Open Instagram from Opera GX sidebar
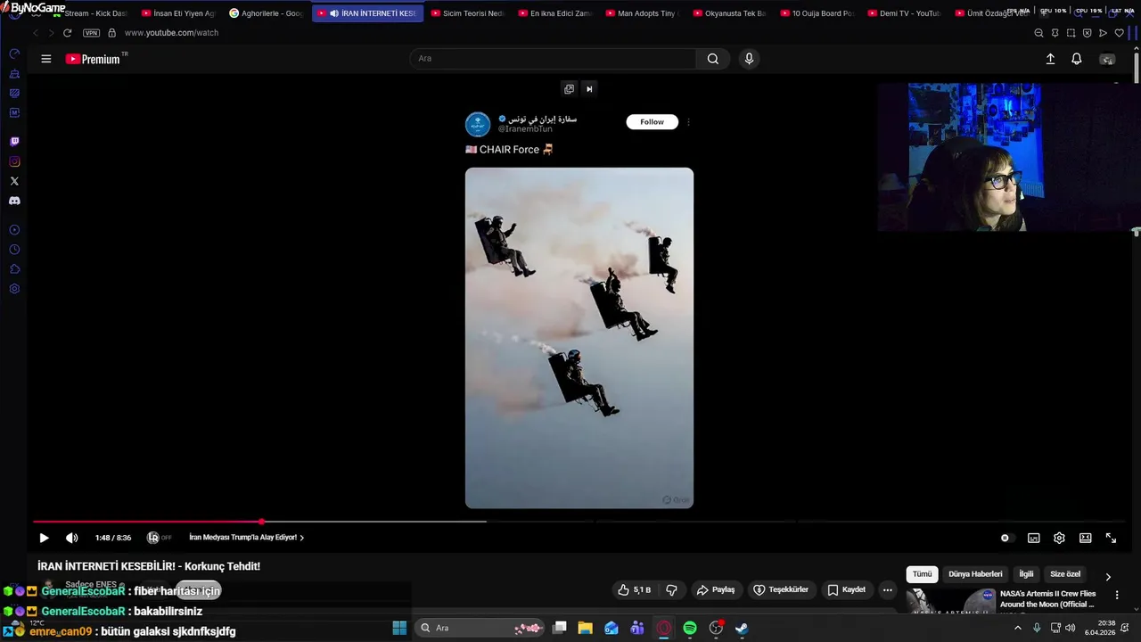Viewport: 1141px width, 642px height. [14, 161]
